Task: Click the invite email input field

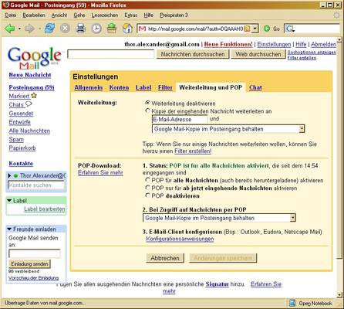Action: coord(35,253)
